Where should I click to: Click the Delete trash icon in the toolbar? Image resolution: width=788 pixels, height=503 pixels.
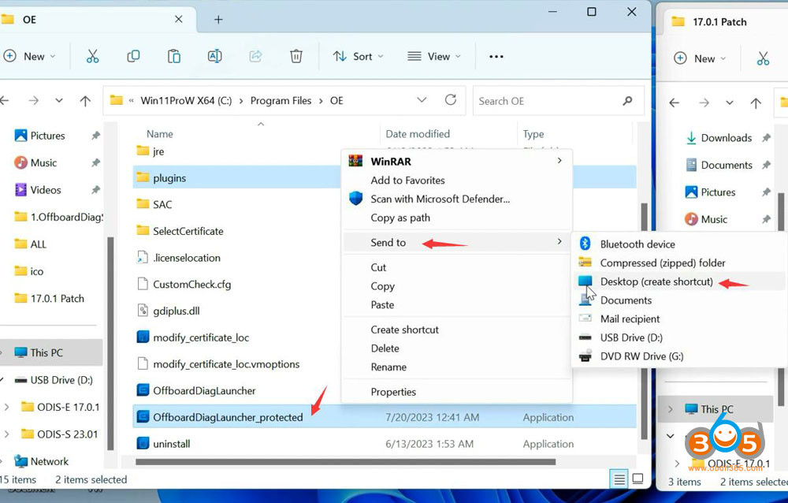[x=295, y=56]
